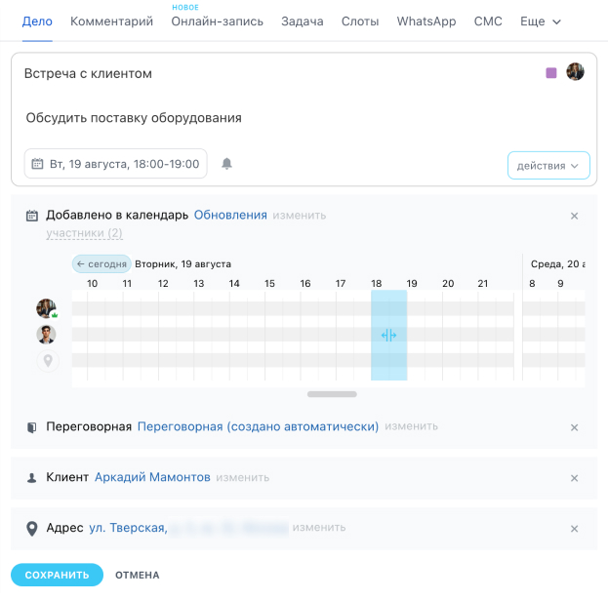The image size is (608, 601).
Task: Click the location pin icon under participants
Action: click(x=48, y=361)
